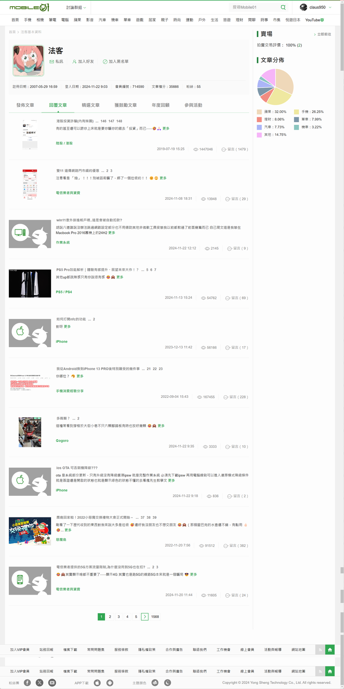Open the 精選文章 tab
This screenshot has width=344, height=689.
point(90,105)
